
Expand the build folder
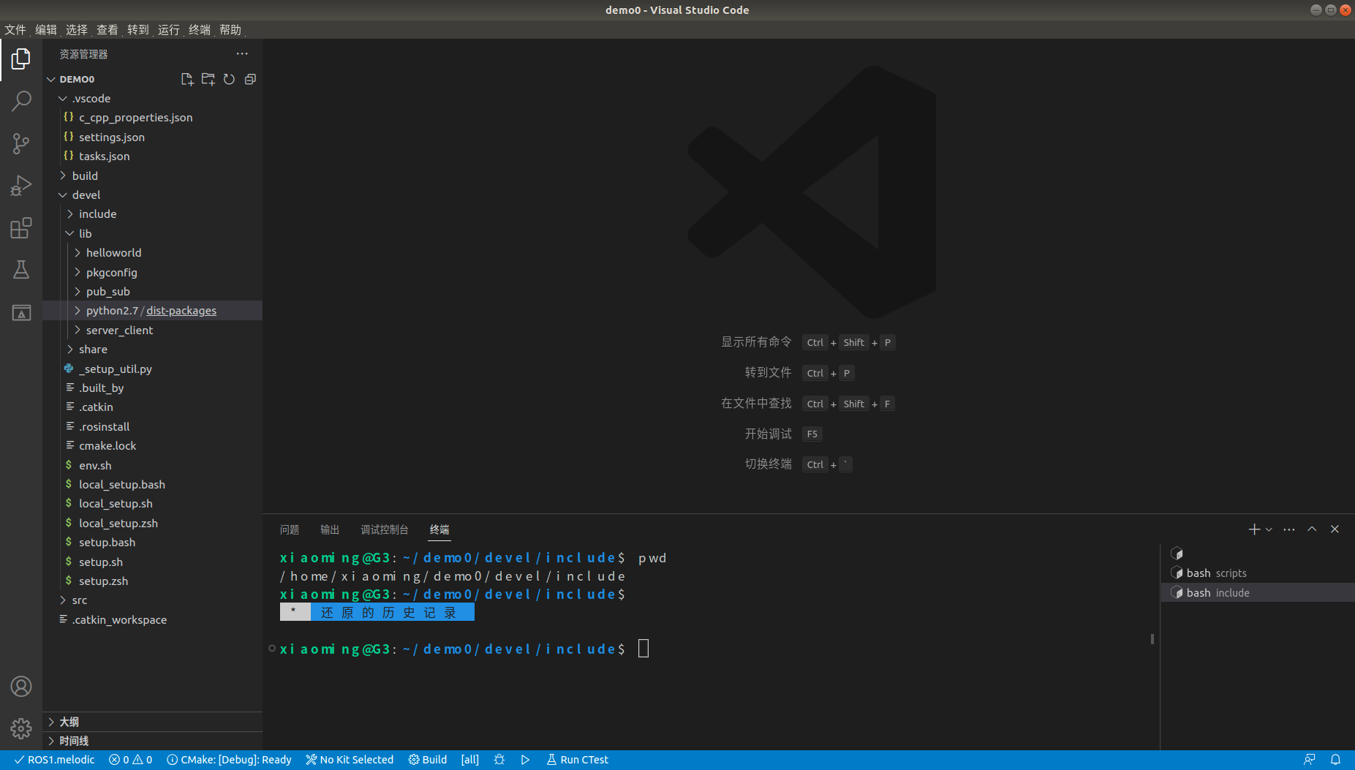(x=152, y=175)
